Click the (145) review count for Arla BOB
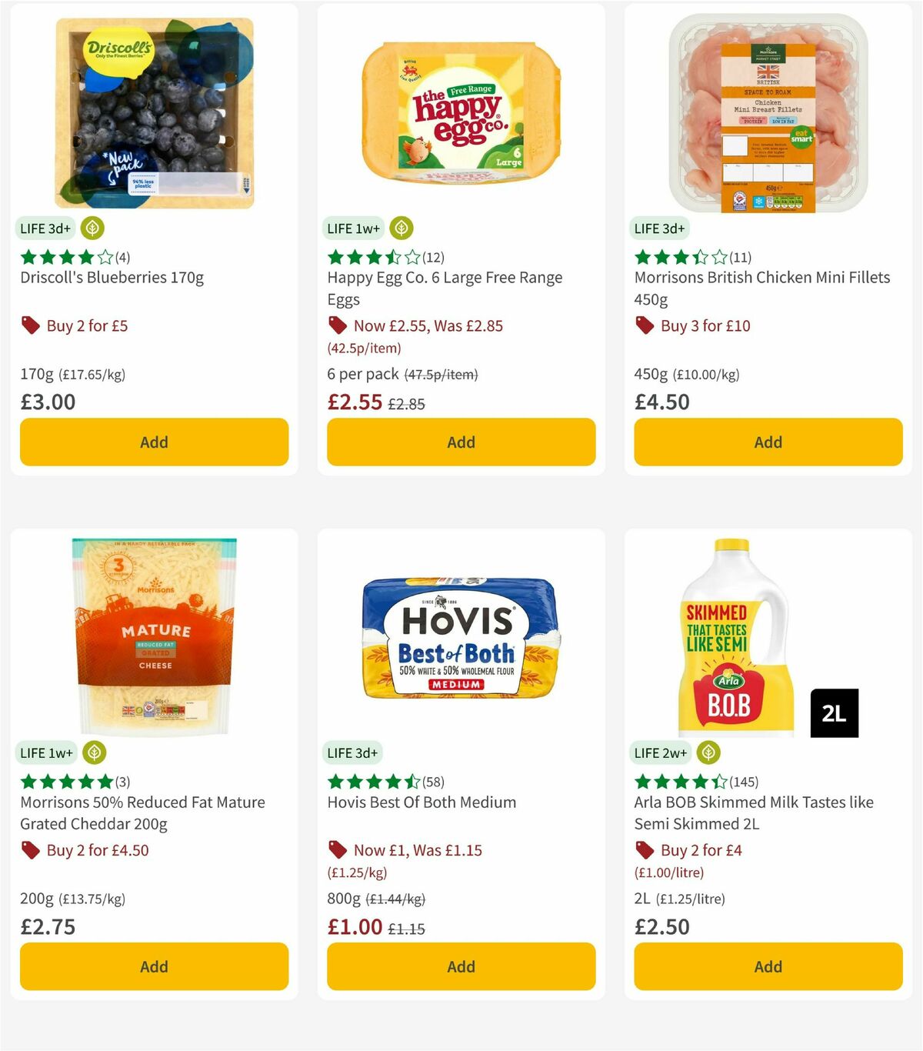This screenshot has height=1051, width=923. [x=743, y=782]
